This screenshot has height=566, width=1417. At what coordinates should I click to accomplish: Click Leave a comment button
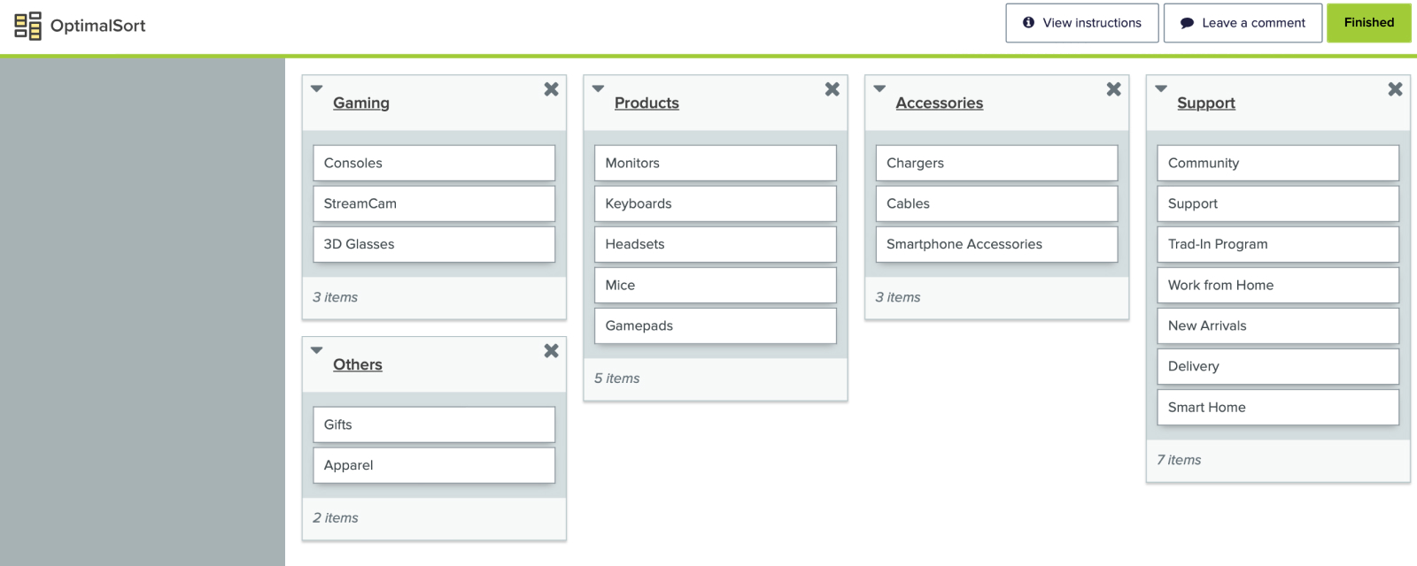point(1243,23)
